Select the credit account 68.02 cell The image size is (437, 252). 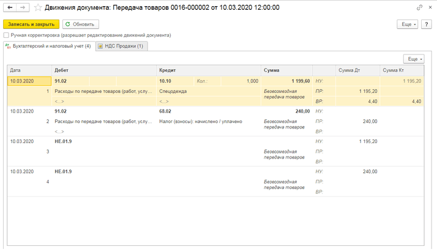(166, 111)
